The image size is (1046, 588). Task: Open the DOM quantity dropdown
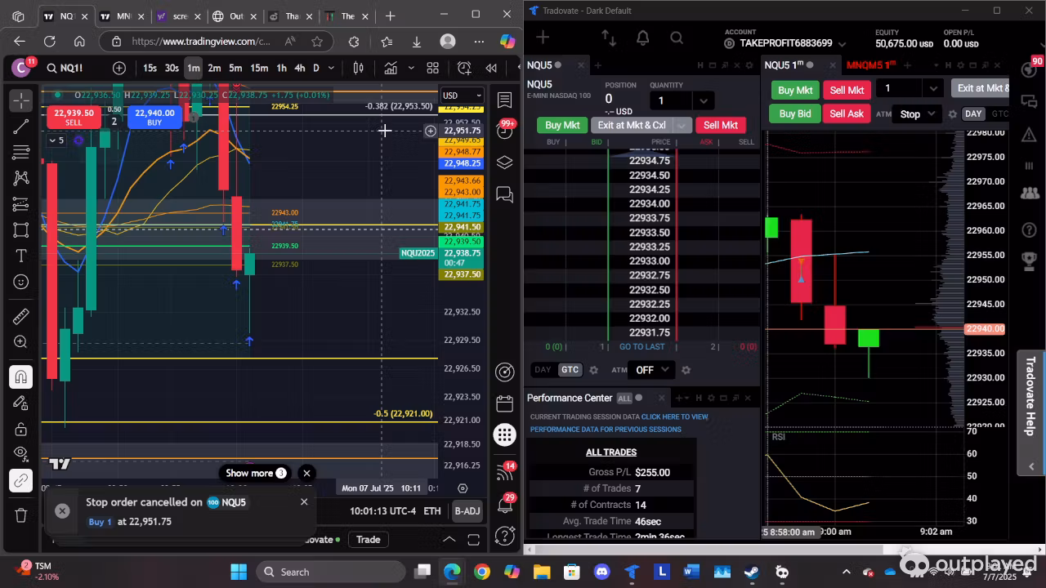tap(704, 100)
